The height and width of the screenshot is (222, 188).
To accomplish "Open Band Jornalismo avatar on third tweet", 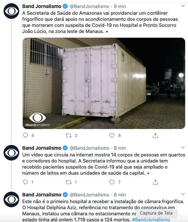I will (x=11, y=199).
